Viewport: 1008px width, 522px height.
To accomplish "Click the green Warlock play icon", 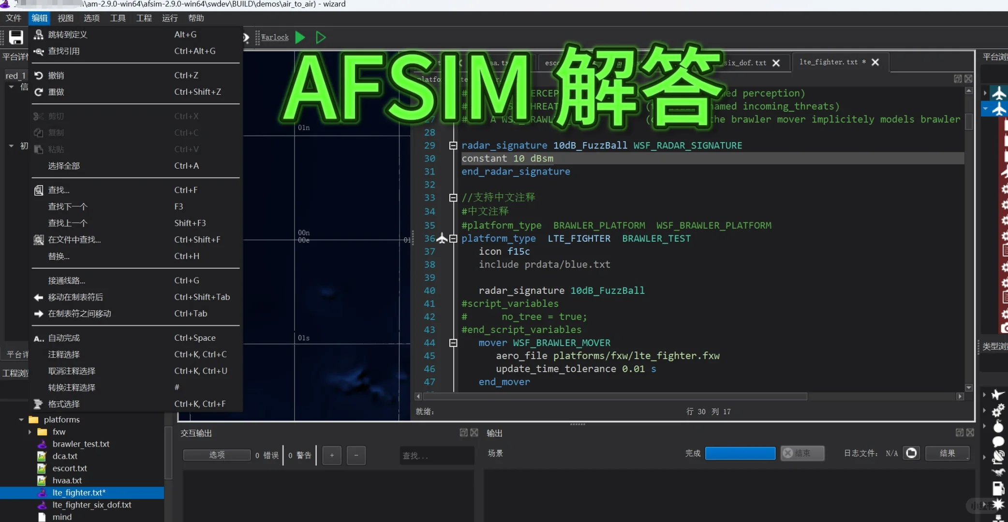I will (x=300, y=37).
